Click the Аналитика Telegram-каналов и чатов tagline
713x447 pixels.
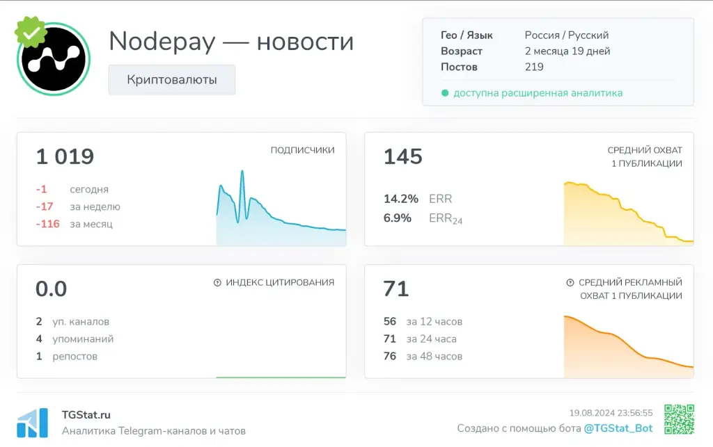pos(154,431)
